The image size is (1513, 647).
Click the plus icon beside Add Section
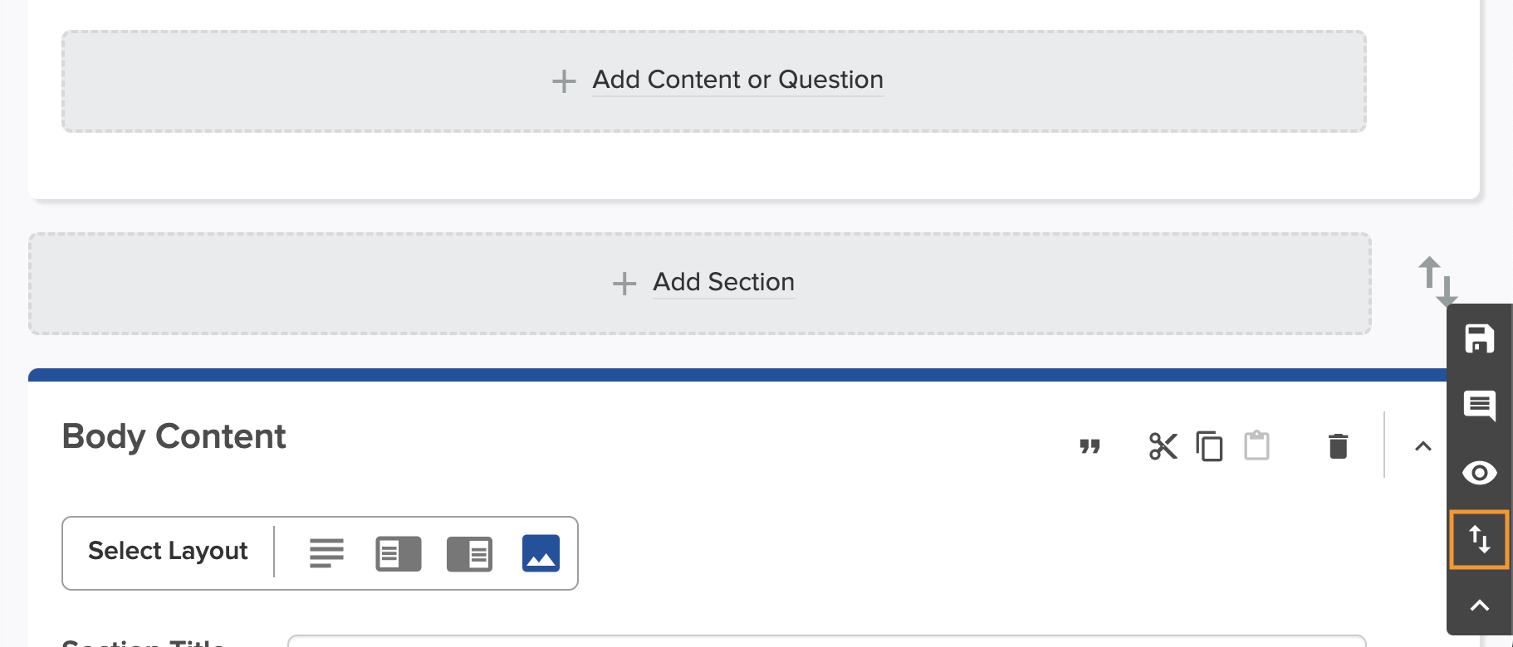coord(624,284)
